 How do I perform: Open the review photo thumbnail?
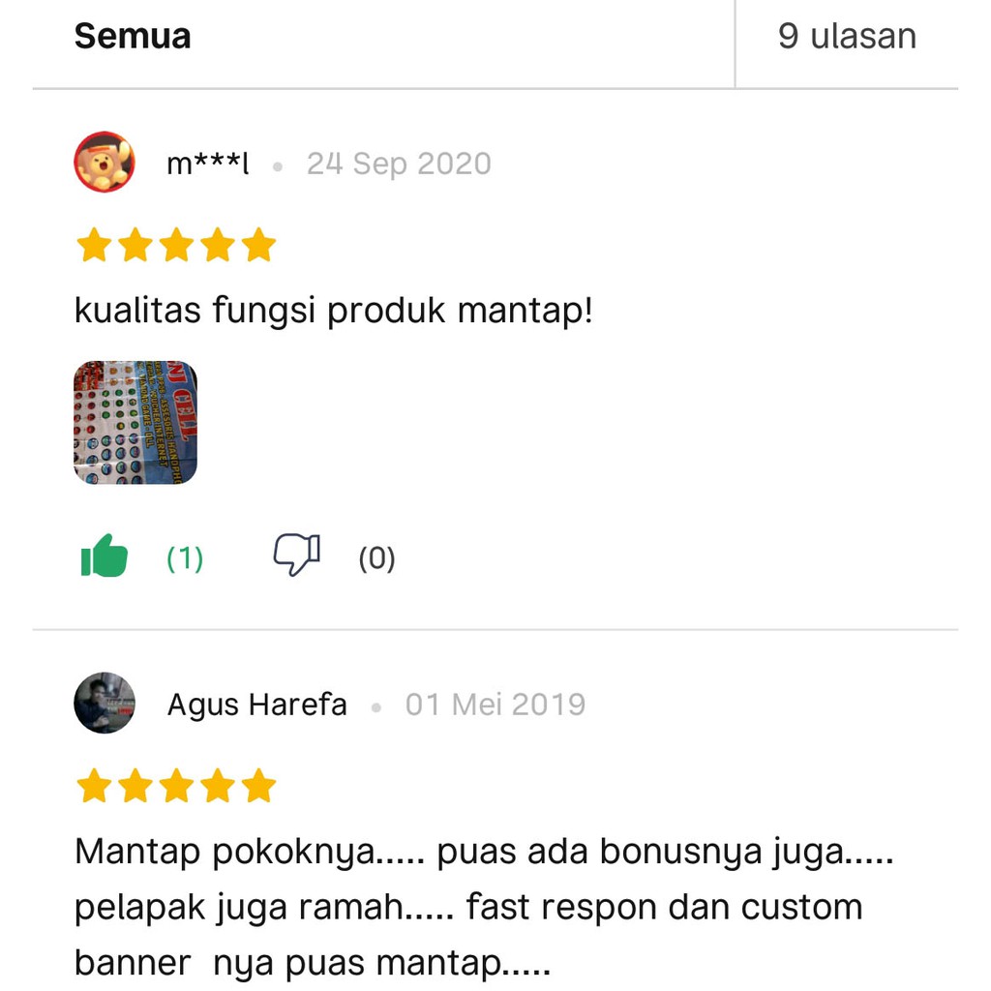(x=135, y=422)
